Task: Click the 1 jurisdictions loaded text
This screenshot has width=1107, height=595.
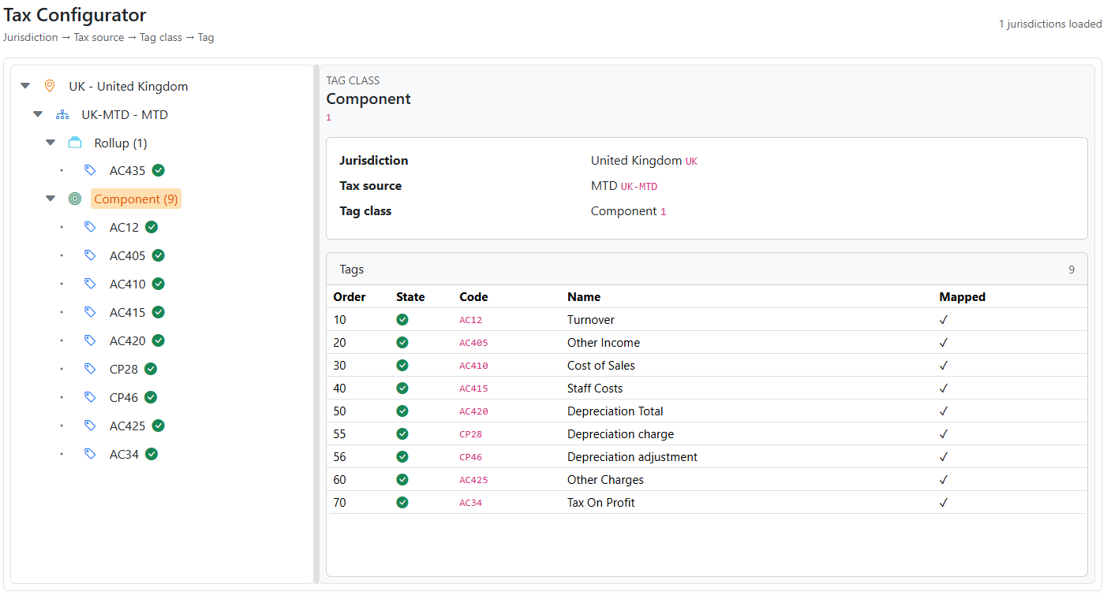Action: click(1050, 24)
